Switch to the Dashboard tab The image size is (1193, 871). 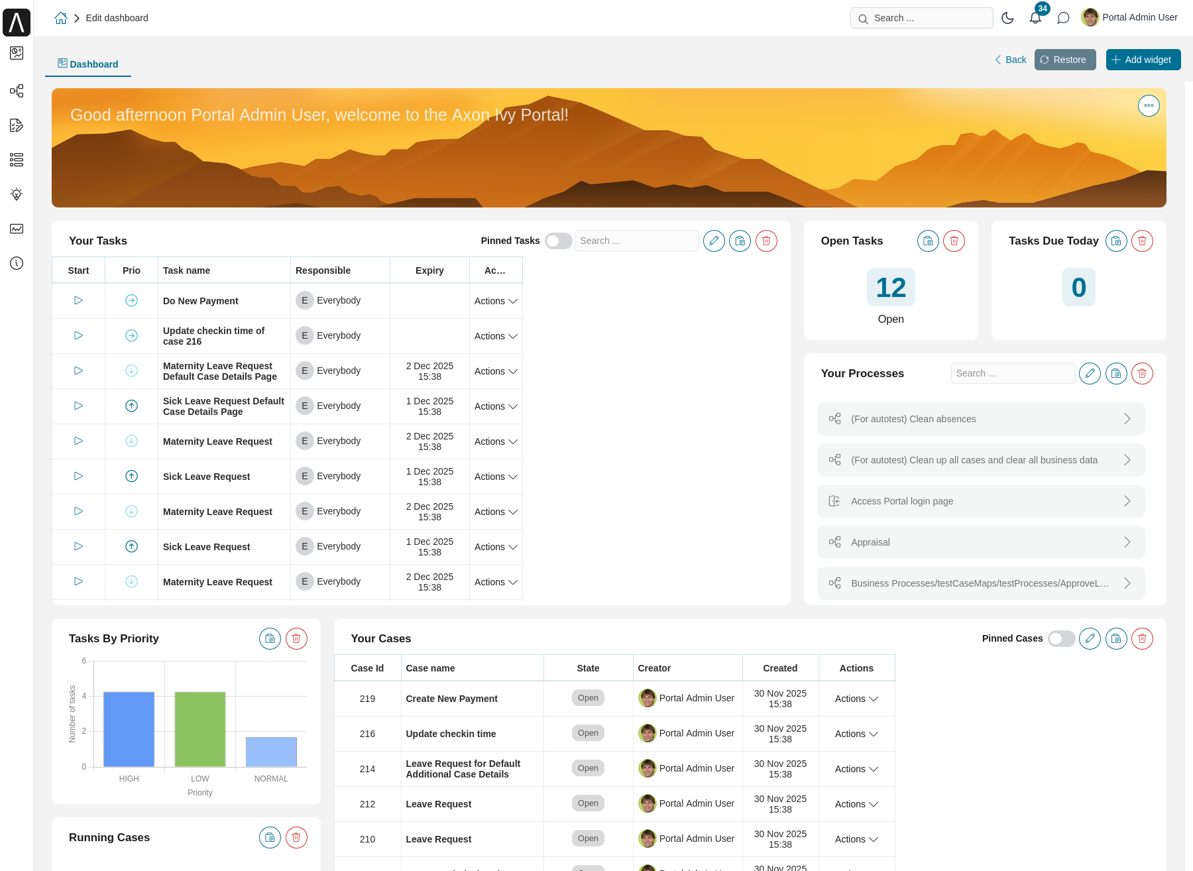tap(88, 64)
